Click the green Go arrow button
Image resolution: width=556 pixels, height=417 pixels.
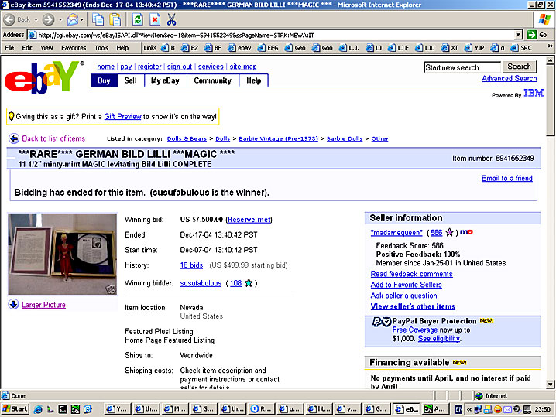click(532, 35)
